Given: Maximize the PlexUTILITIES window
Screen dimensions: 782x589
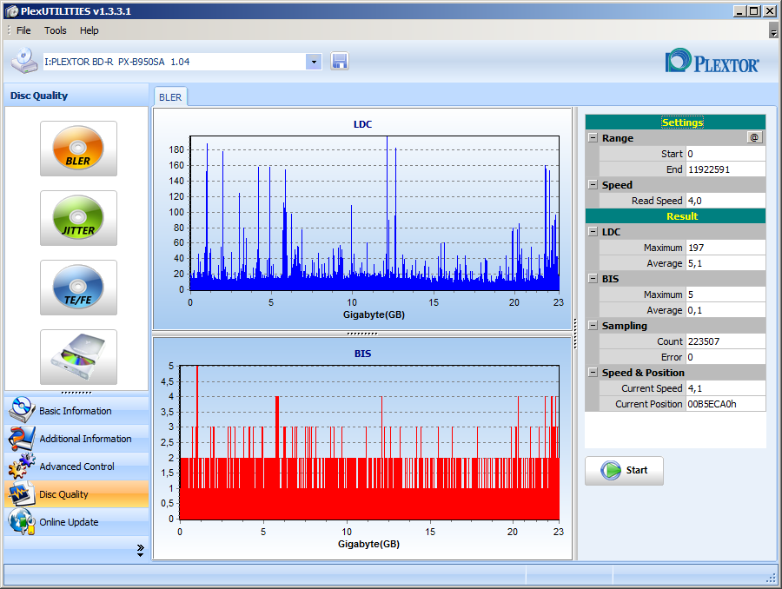Looking at the screenshot, I should click(x=754, y=11).
